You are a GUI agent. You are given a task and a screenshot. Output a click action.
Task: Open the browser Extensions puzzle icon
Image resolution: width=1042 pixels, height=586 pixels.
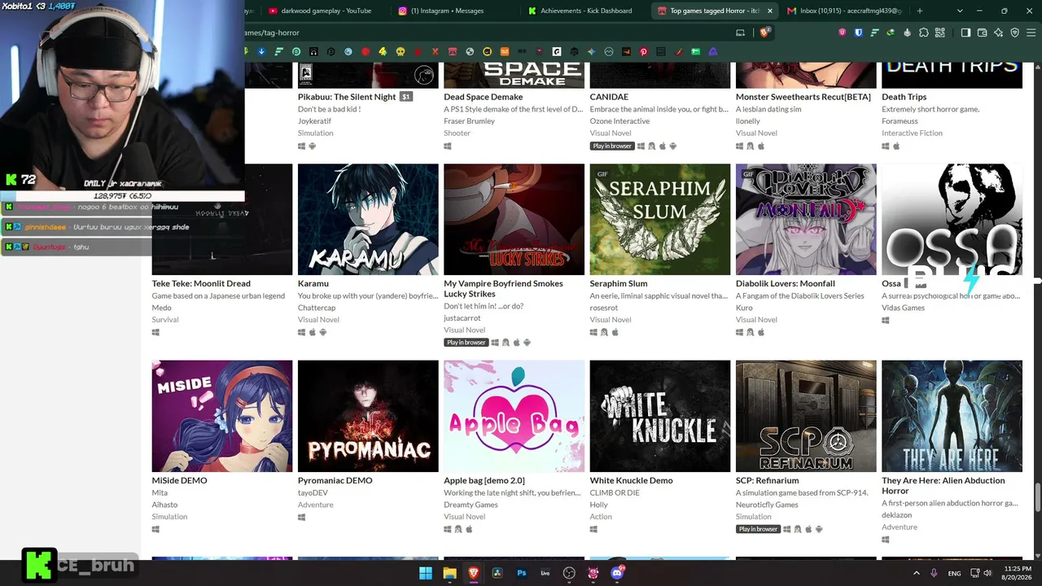coord(923,33)
